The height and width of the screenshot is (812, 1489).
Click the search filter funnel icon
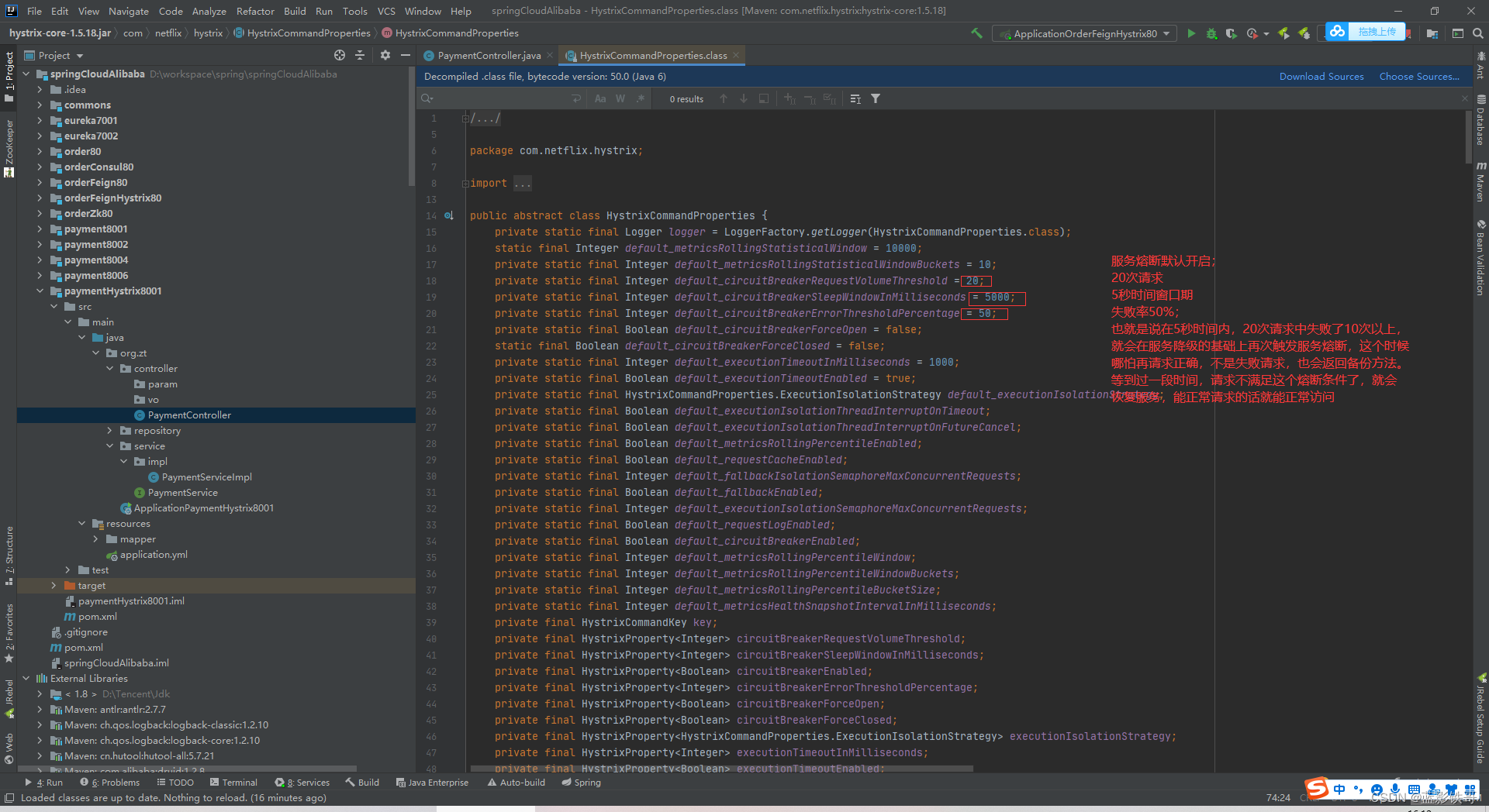[x=876, y=98]
